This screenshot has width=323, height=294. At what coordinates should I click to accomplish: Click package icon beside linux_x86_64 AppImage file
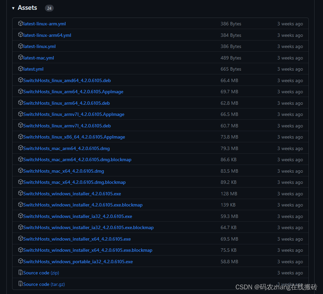[20, 137]
